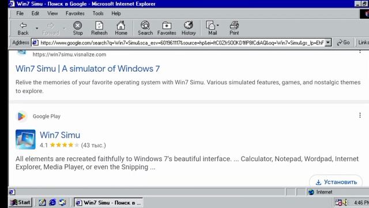Click the status bar page icon
369x208 pixels.
[12, 192]
